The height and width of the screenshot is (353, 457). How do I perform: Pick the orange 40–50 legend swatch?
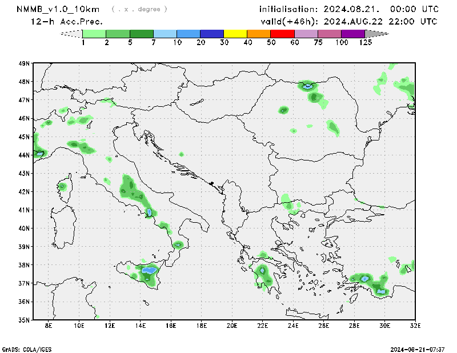[x=259, y=34]
